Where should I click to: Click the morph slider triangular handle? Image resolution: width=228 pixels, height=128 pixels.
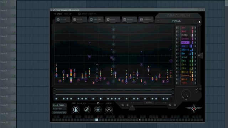click(x=132, y=108)
